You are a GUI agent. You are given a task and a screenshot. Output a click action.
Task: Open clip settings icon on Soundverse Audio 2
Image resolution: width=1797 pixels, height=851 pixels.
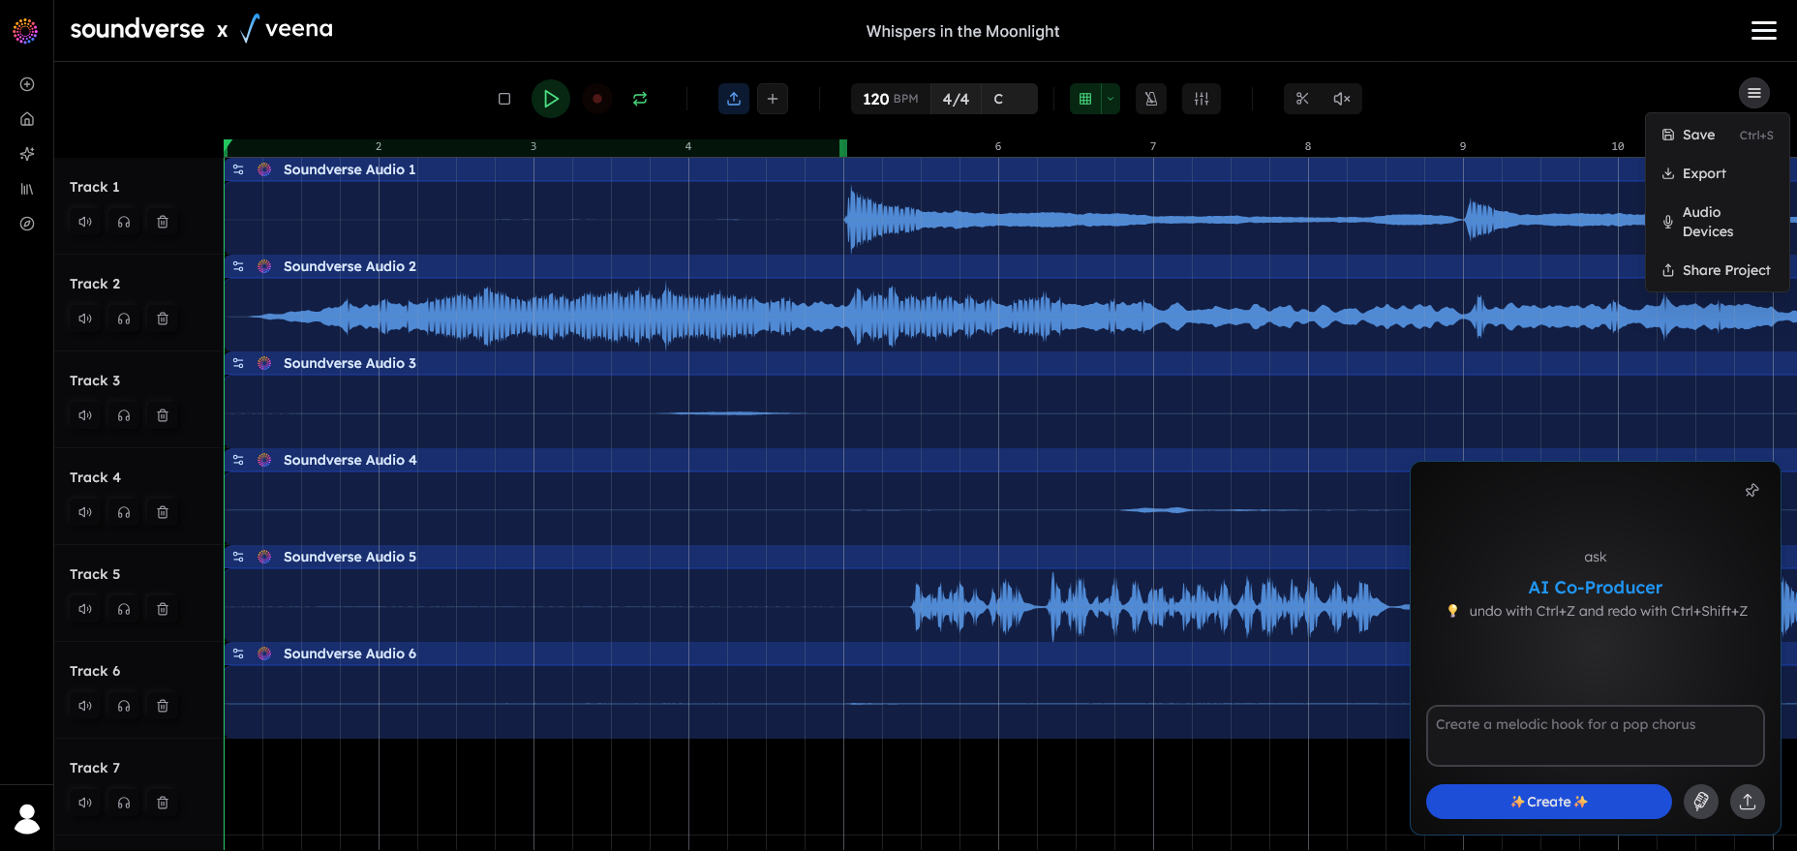pos(238,266)
